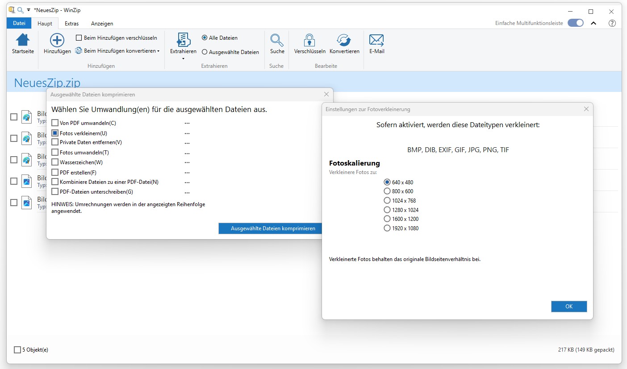Click the E-Mail envelope icon
Image resolution: width=627 pixels, height=369 pixels.
376,40
